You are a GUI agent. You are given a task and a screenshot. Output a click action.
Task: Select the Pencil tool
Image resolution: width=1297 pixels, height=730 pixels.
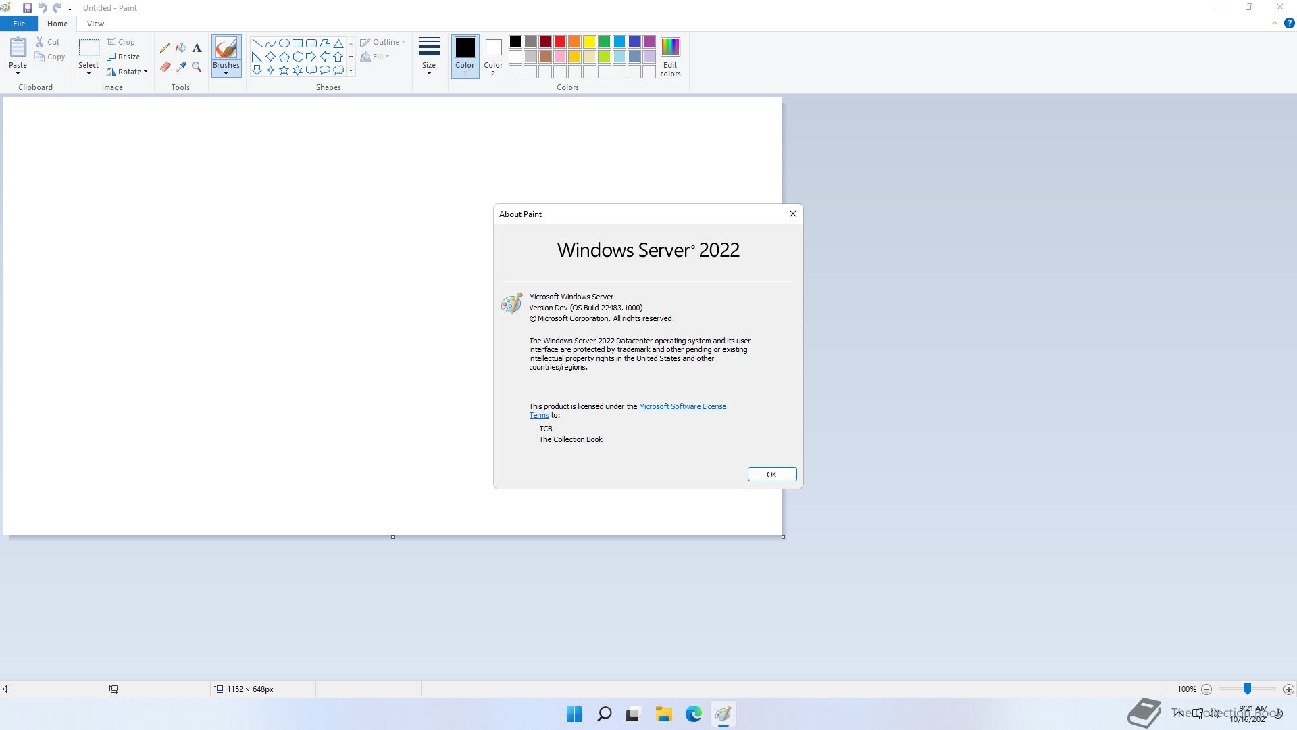click(165, 48)
